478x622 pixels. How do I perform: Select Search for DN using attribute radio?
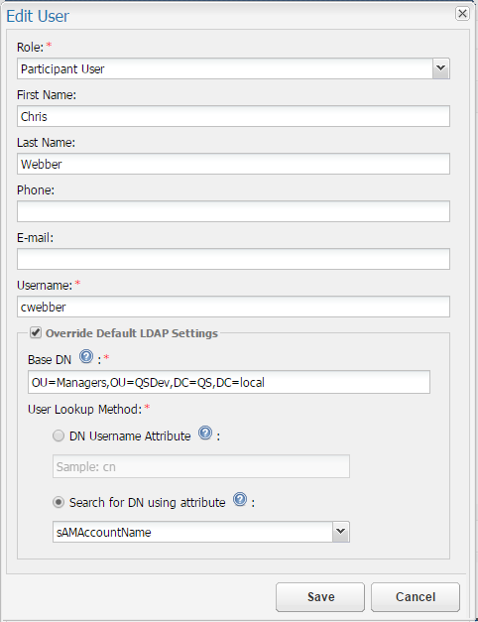tap(59, 503)
